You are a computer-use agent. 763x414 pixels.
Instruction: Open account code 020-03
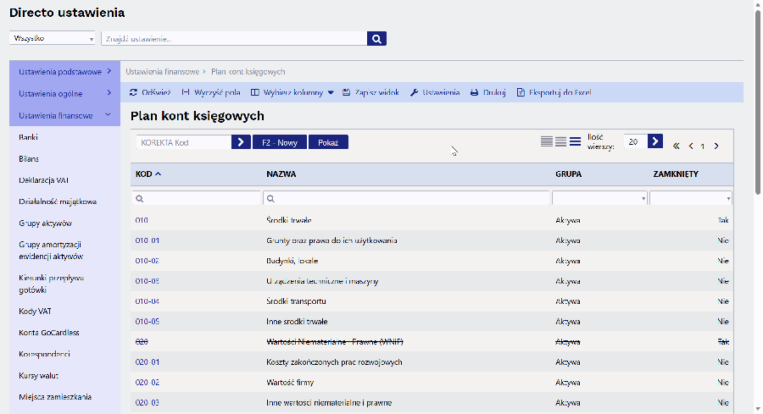[147, 403]
